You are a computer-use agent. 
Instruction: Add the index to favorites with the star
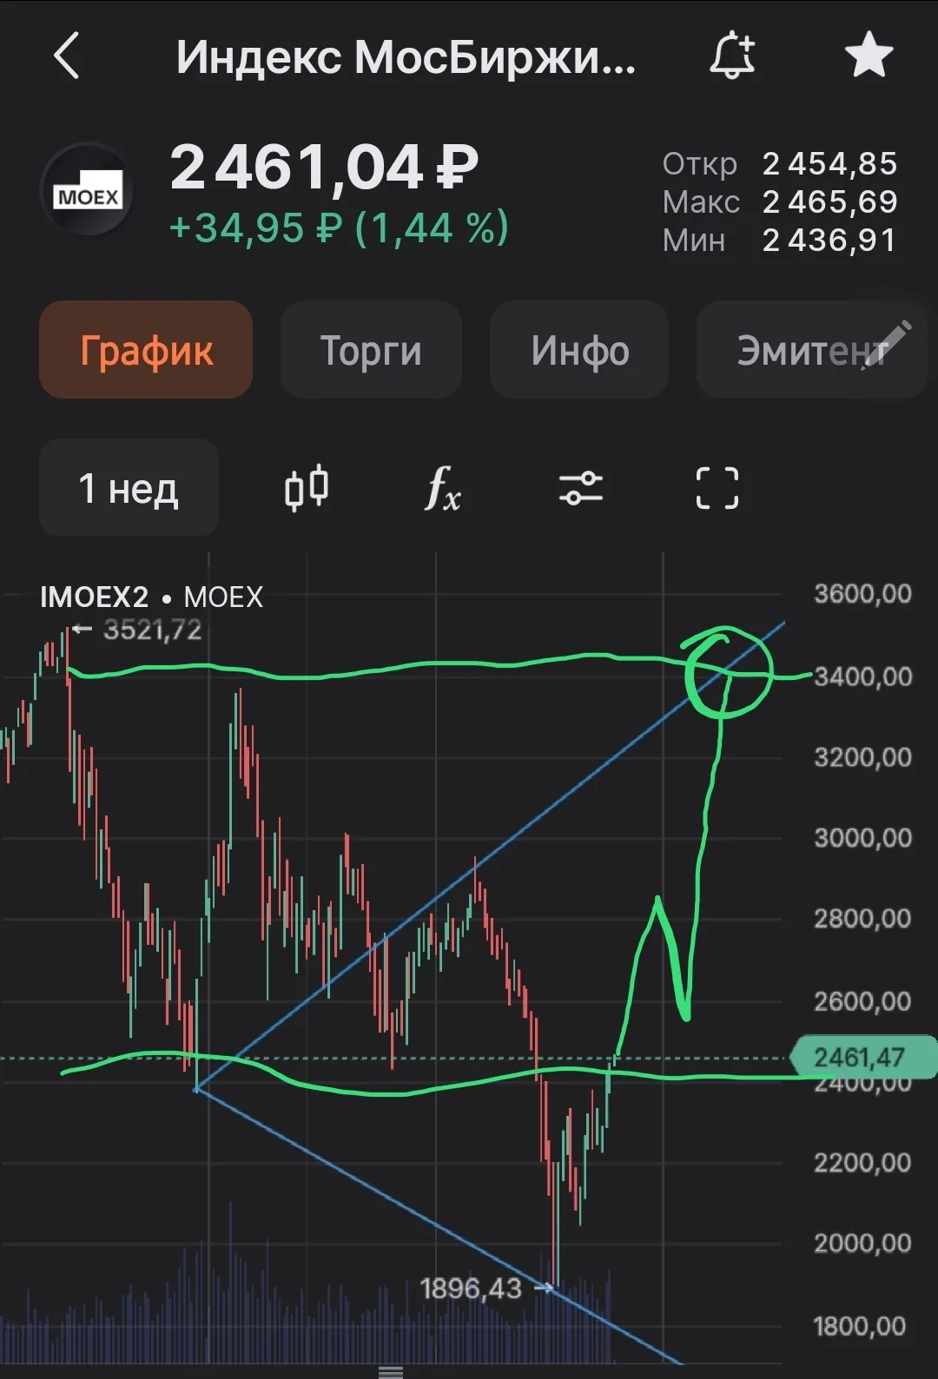pyautogui.click(x=869, y=55)
